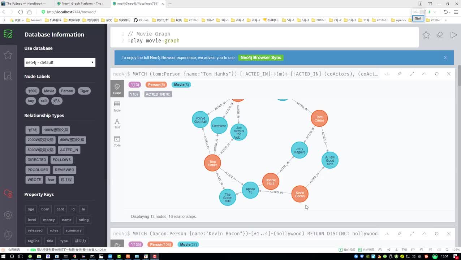Select the Bonnie Hunt graph node
The height and width of the screenshot is (260, 461).
(x=271, y=182)
